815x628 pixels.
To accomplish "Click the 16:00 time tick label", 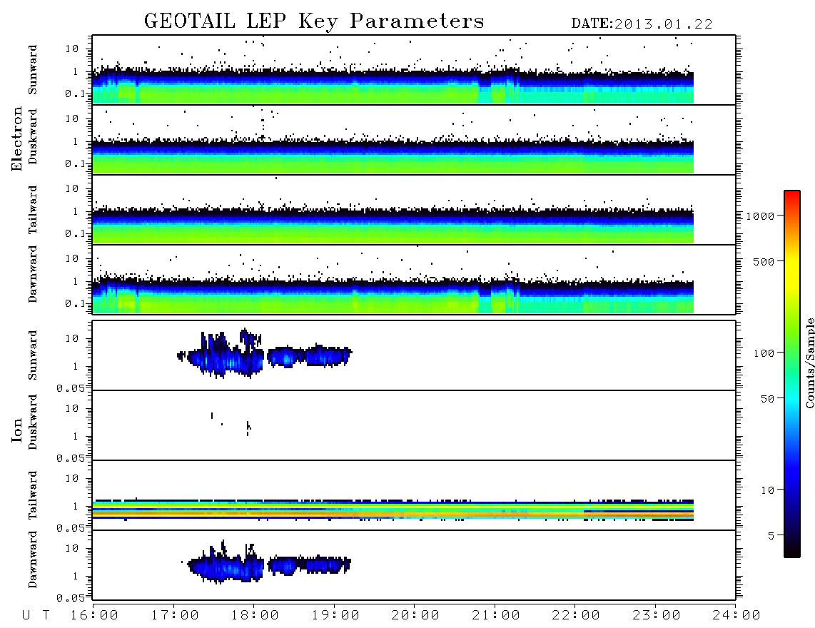I will pos(94,616).
